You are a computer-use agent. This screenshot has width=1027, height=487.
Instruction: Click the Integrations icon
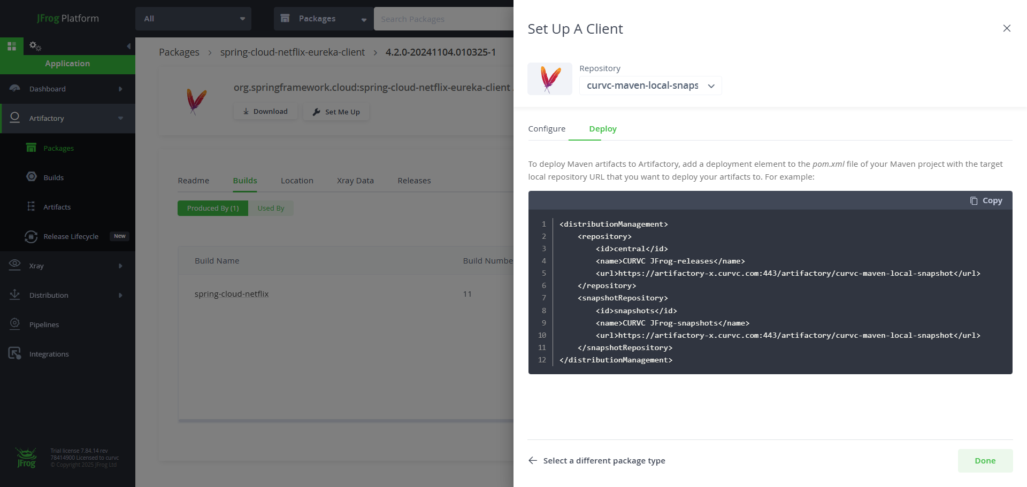coord(15,353)
